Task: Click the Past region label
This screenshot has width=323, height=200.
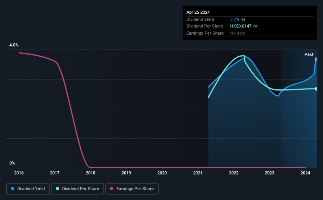Action: [x=309, y=54]
